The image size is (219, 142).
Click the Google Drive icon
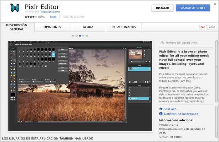point(162,42)
